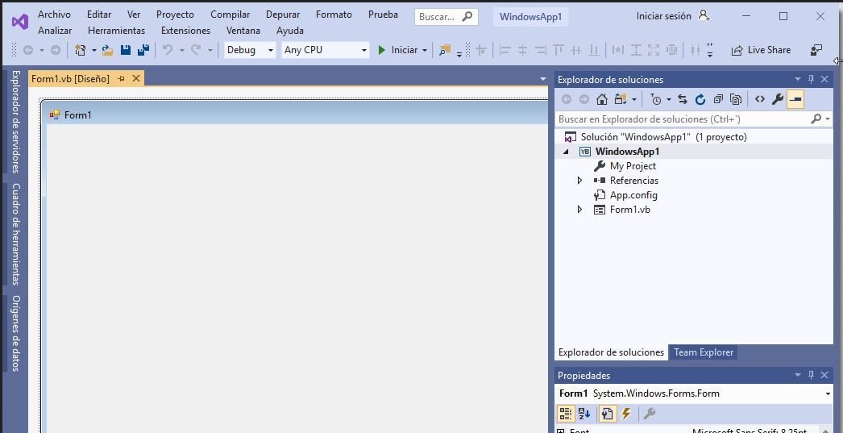Viewport: 843px width, 433px height.
Task: Open Live Share
Action: tap(762, 50)
